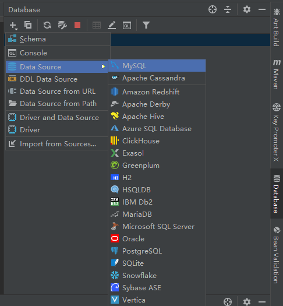Open Data Source Properties wrench icon
283x306 pixels.
pyautogui.click(x=62, y=25)
